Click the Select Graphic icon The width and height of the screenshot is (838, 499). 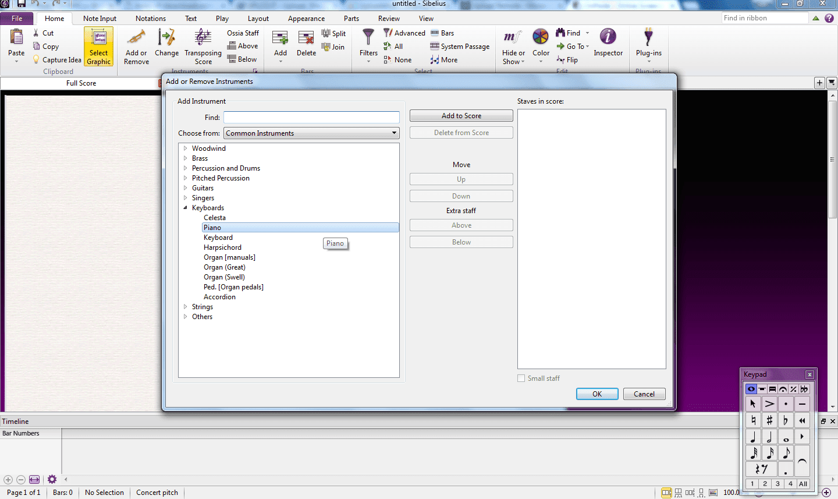(98, 38)
